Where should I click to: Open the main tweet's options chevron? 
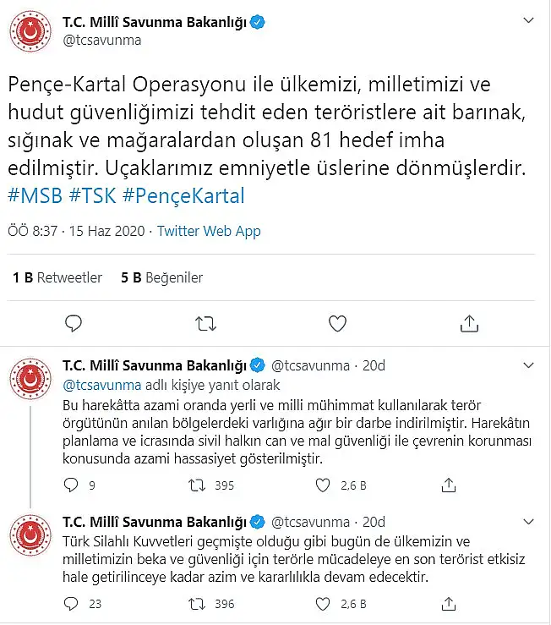point(528,20)
